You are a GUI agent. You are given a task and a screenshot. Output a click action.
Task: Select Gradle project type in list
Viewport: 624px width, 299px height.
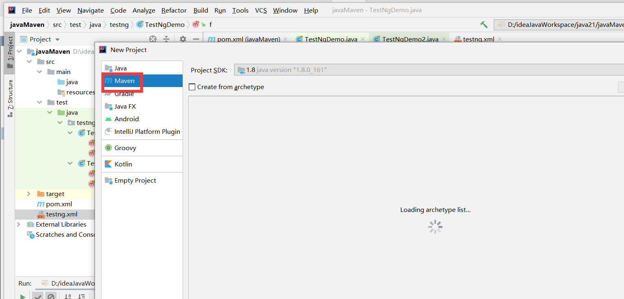click(x=142, y=94)
